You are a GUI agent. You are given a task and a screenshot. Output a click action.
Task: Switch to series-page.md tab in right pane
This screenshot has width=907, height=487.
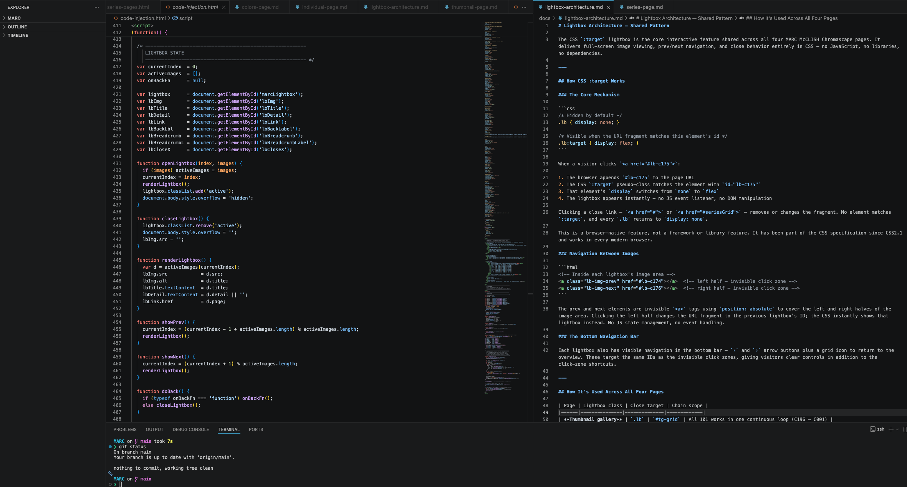644,7
